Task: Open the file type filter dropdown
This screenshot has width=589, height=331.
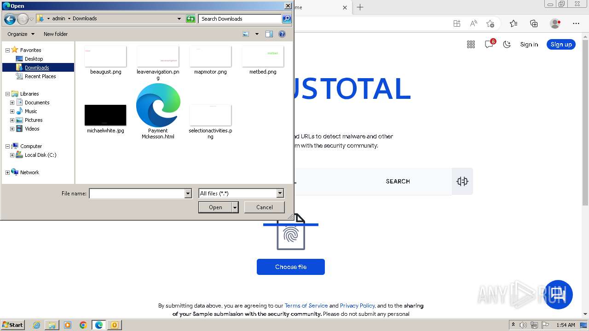Action: point(280,194)
